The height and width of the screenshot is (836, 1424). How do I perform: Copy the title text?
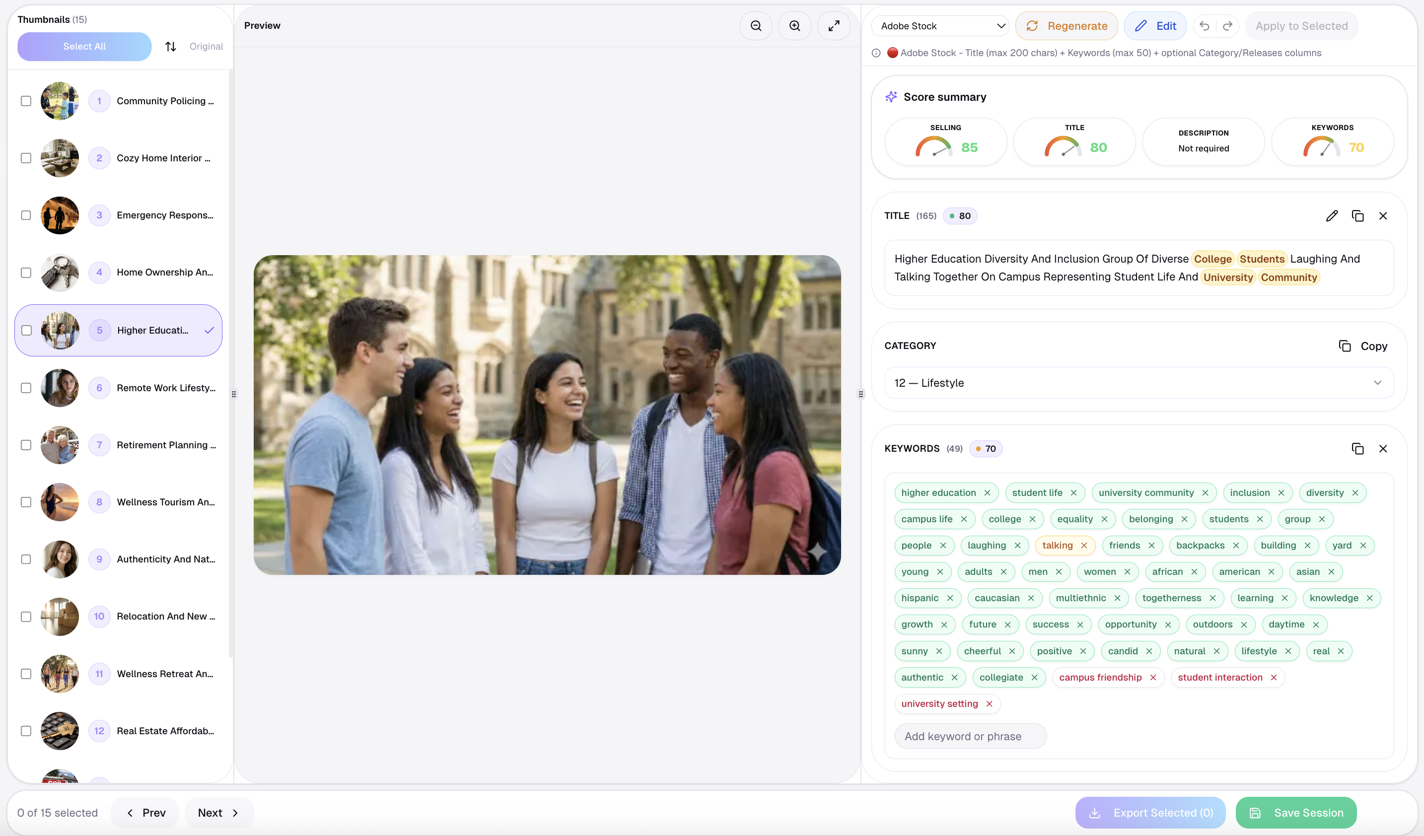(x=1357, y=216)
